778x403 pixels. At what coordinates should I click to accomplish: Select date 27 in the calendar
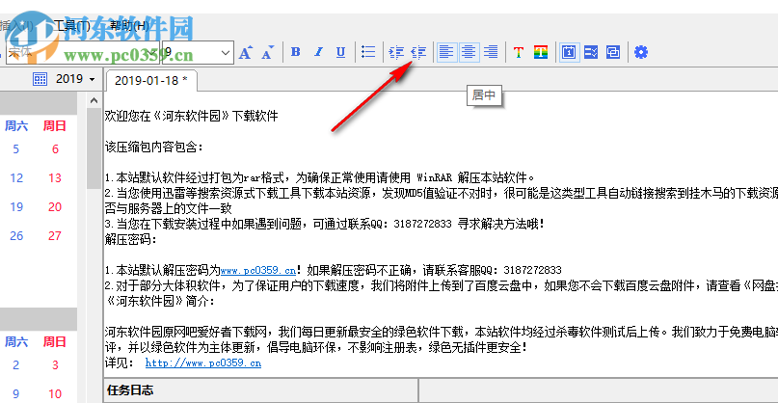[x=55, y=235]
